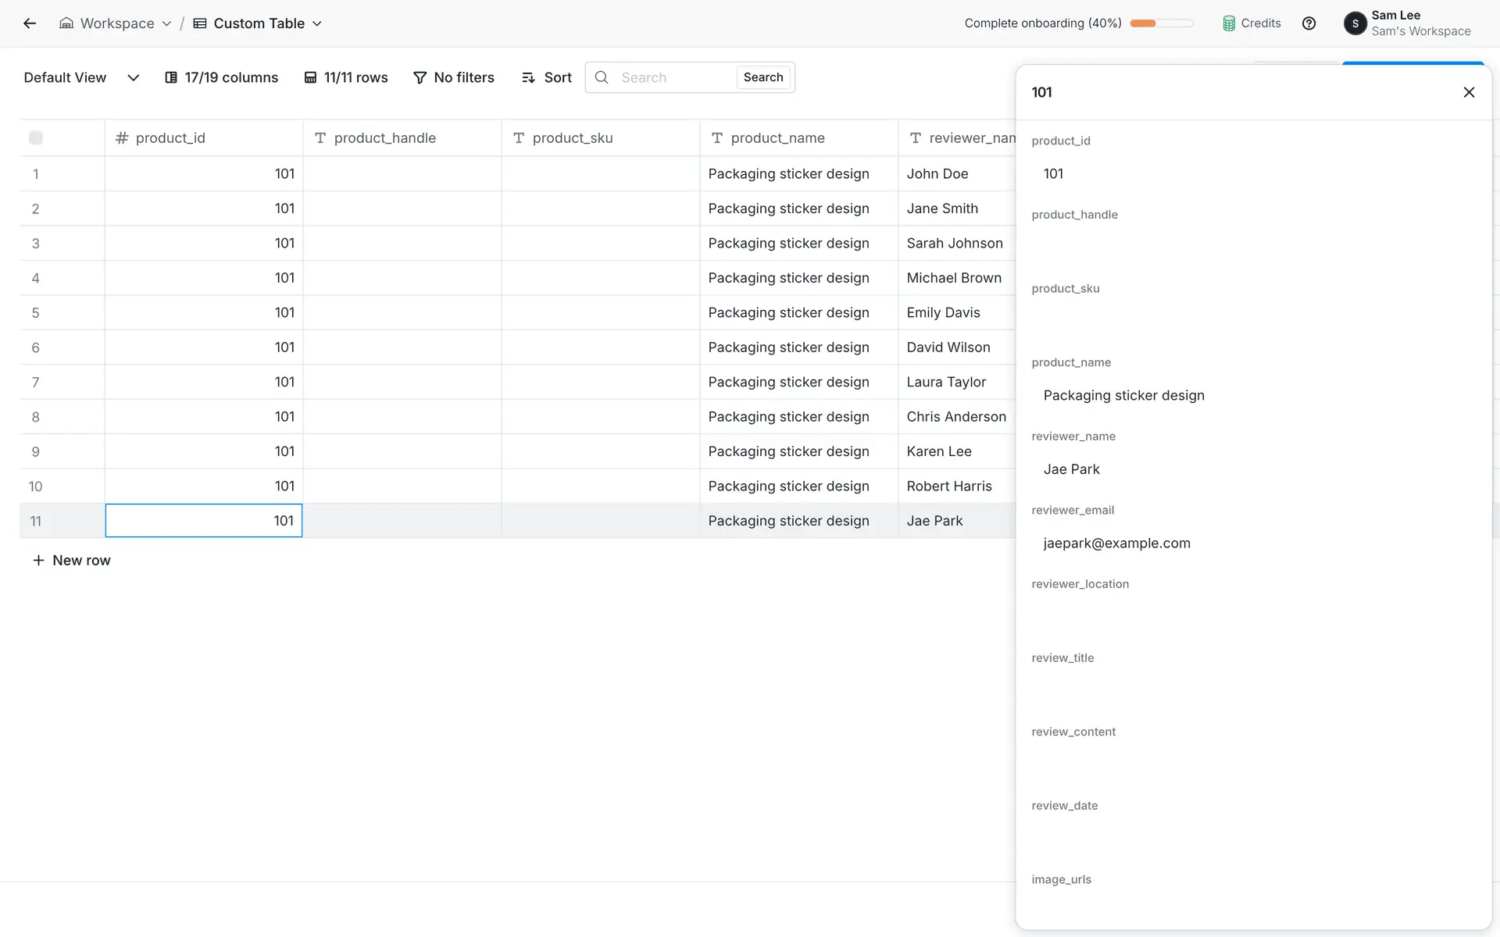
Task: Edit the reviewer_email field in panel
Action: [x=1116, y=543]
